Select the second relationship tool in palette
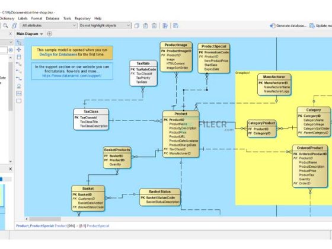This screenshot has width=332, height=249. click(x=19, y=71)
